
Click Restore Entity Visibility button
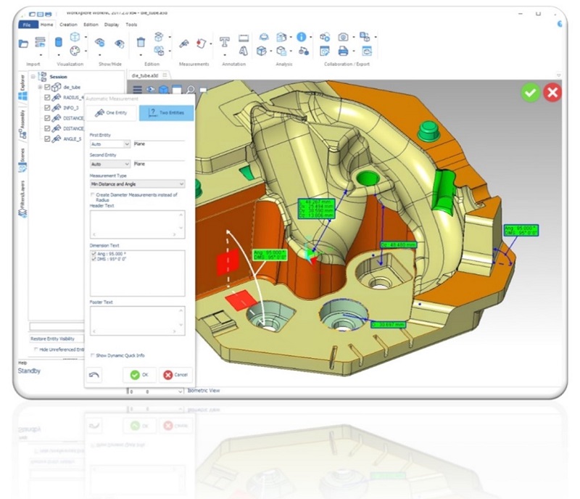tap(57, 339)
